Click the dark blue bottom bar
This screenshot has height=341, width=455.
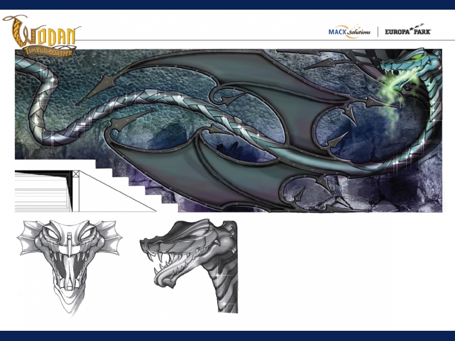[x=227, y=335]
